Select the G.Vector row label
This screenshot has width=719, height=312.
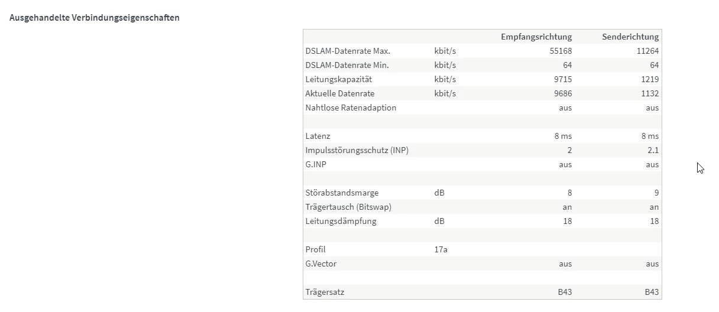click(321, 264)
